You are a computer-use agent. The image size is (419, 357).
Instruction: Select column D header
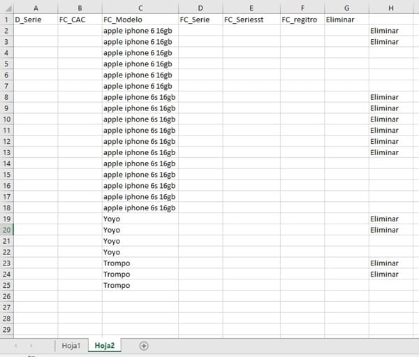click(x=200, y=8)
